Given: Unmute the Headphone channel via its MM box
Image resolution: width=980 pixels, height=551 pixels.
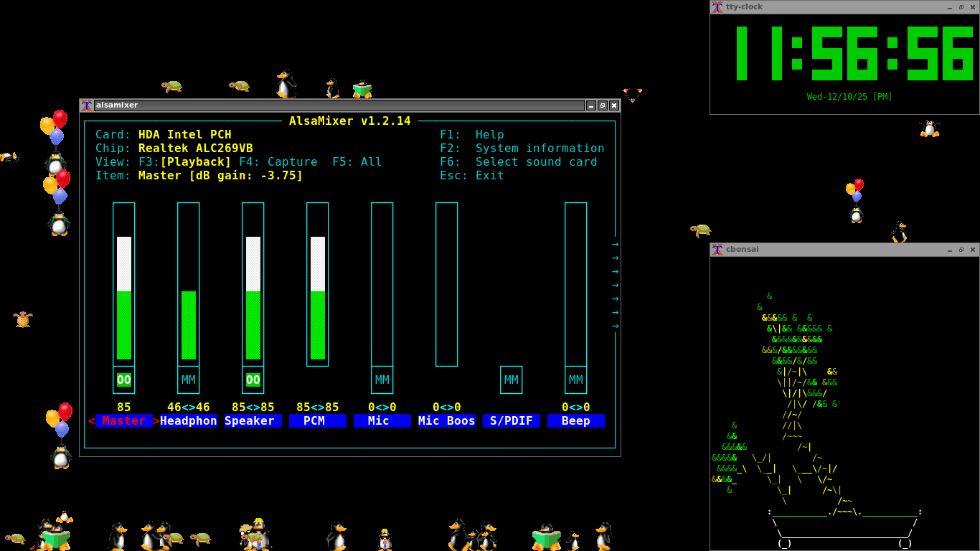Looking at the screenshot, I should pyautogui.click(x=189, y=380).
